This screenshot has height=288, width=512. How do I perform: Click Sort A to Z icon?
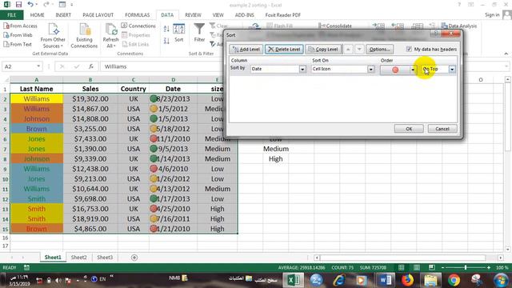166,29
